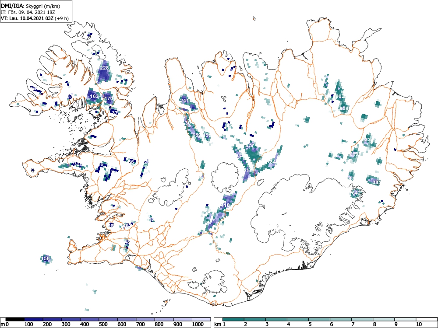Click the '418' visibility value on map

point(225,205)
